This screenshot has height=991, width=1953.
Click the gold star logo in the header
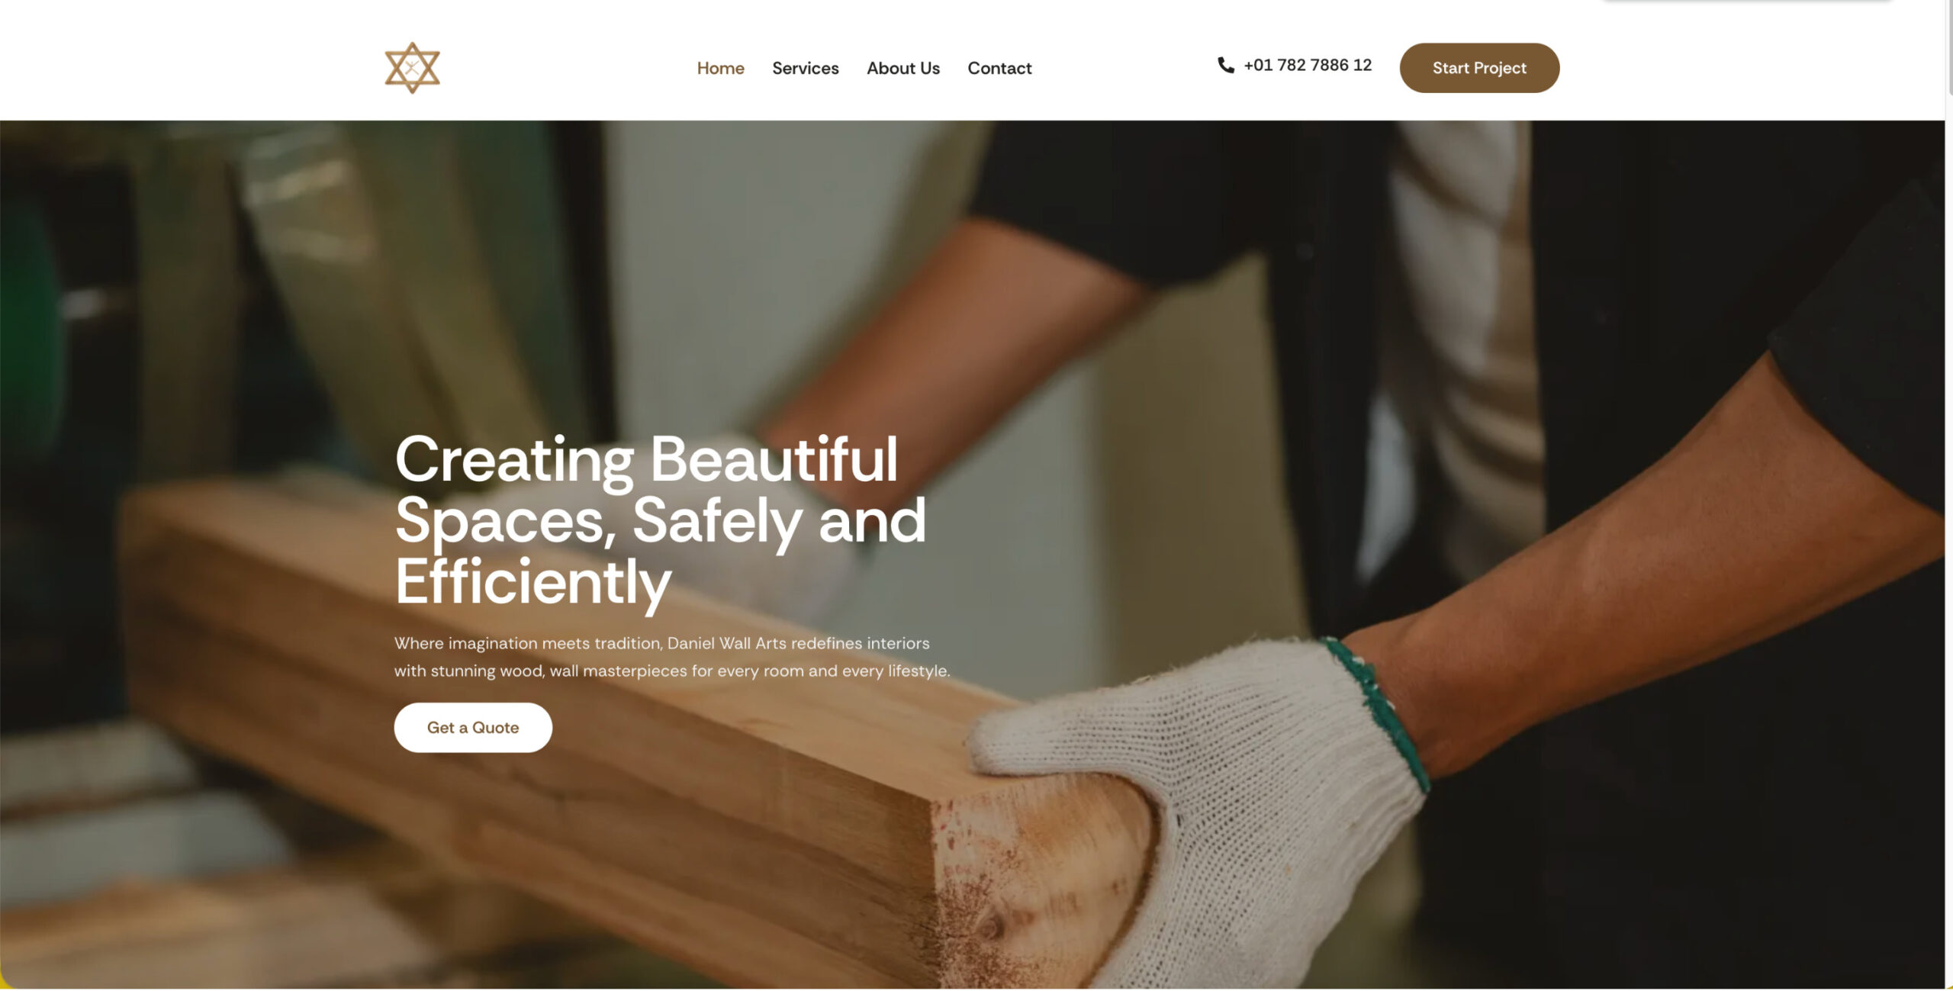[x=412, y=68]
